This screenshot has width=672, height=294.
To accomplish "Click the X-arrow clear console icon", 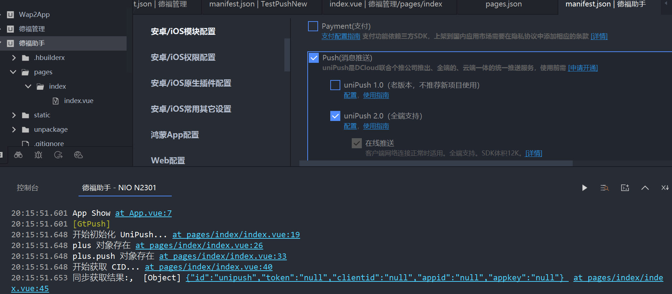I will [x=665, y=188].
